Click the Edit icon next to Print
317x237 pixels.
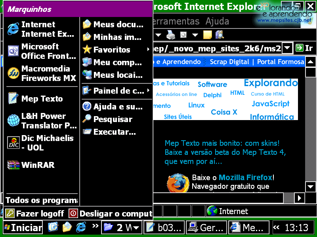tap(183, 35)
